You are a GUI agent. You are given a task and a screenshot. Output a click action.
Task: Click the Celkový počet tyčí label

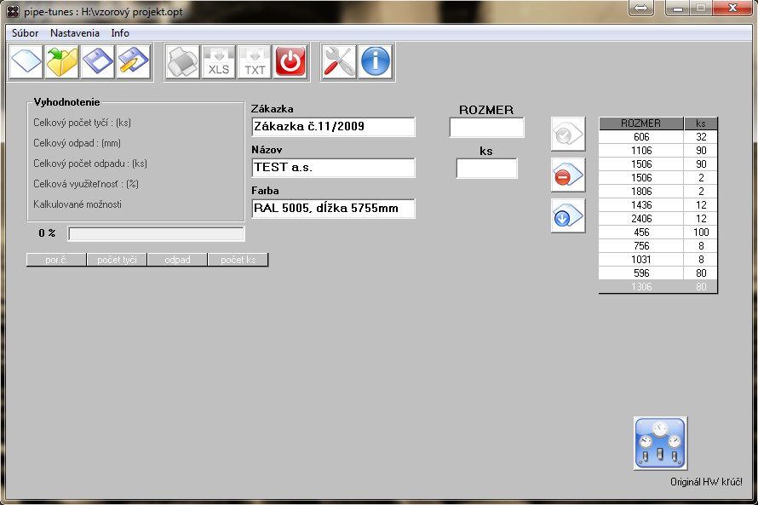(x=82, y=123)
